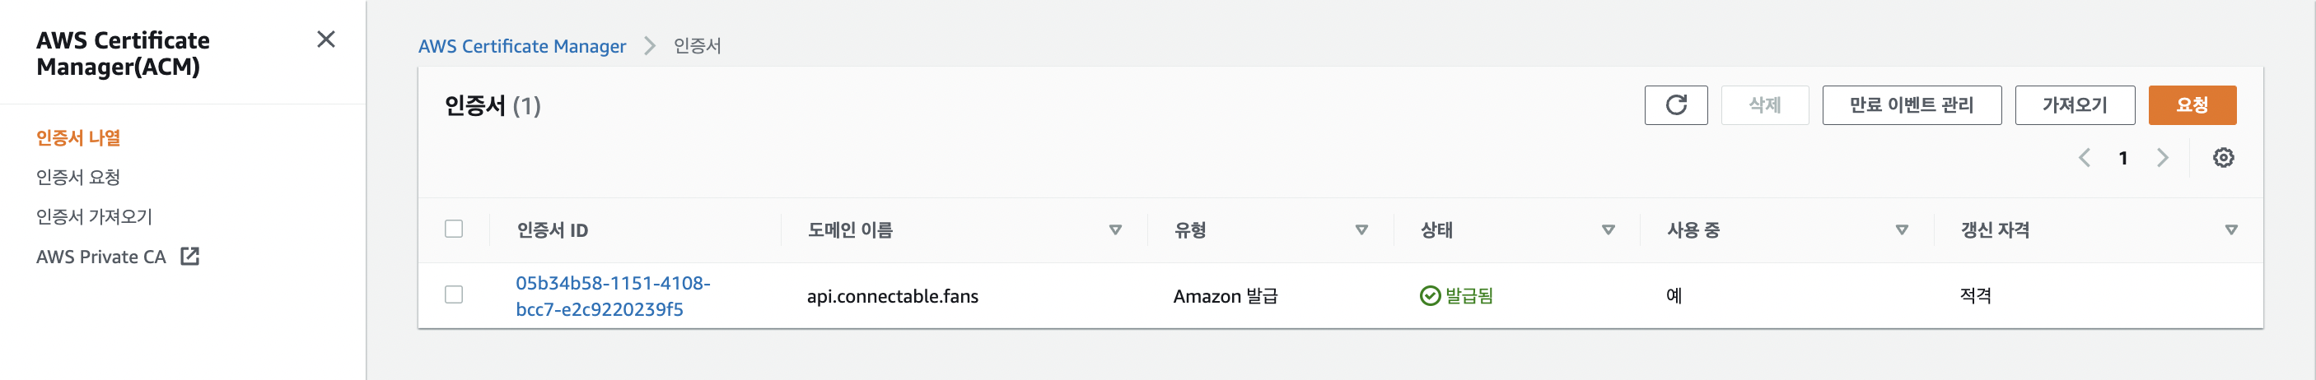Open 인증서 요청 in sidebar
Viewport: 2316px width, 380px height.
pyautogui.click(x=78, y=177)
